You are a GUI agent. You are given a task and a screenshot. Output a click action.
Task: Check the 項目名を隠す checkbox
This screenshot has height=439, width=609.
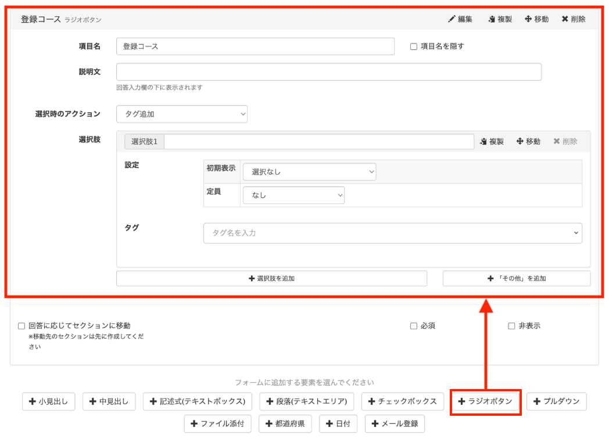point(414,46)
